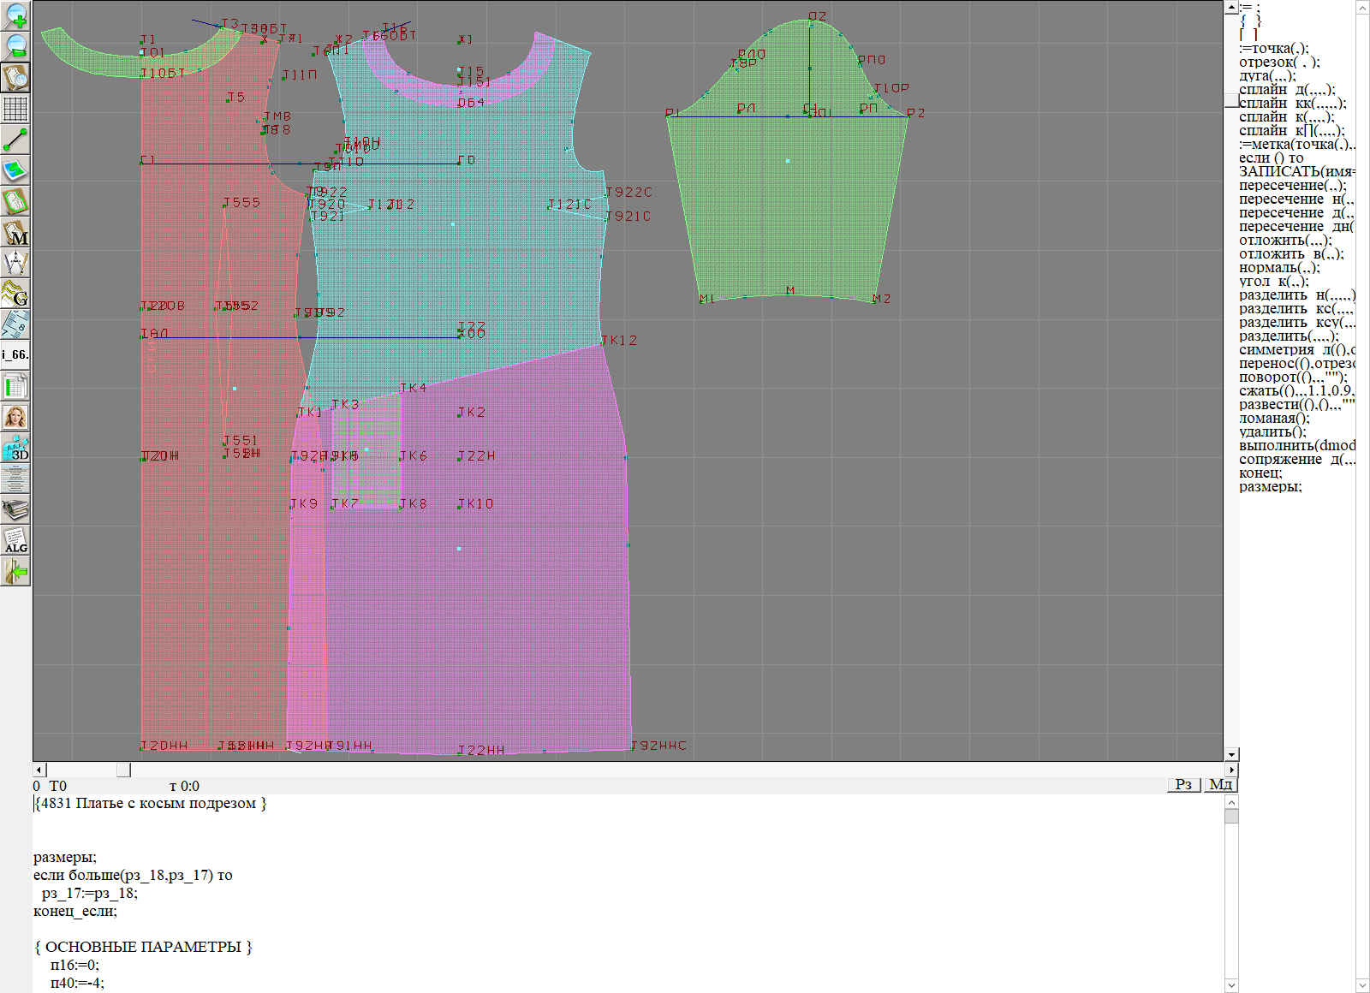Select "сплайн д(.,.,.);" command entry
The height and width of the screenshot is (993, 1370).
tap(1286, 90)
